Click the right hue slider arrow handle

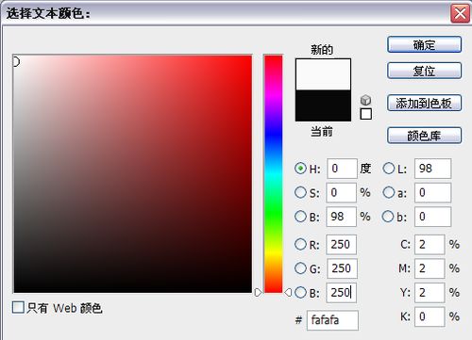288,293
